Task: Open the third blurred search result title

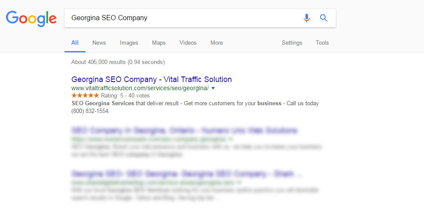Action: [186, 174]
